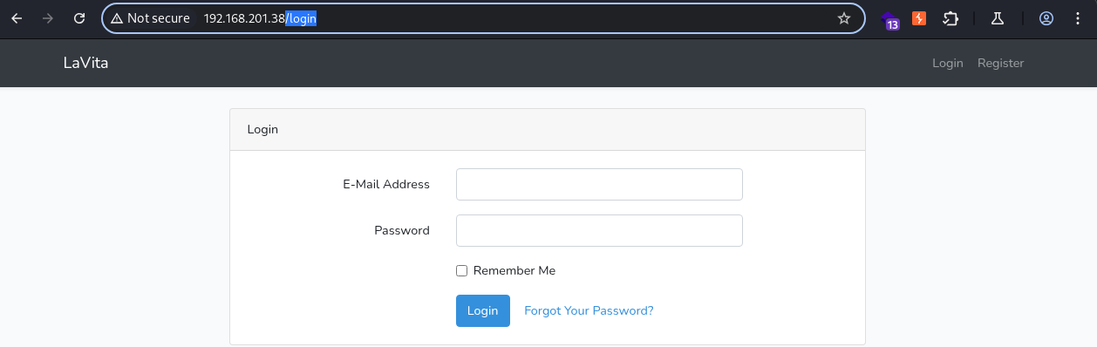
Task: Select Register in the top navigation
Action: pyautogui.click(x=1000, y=63)
